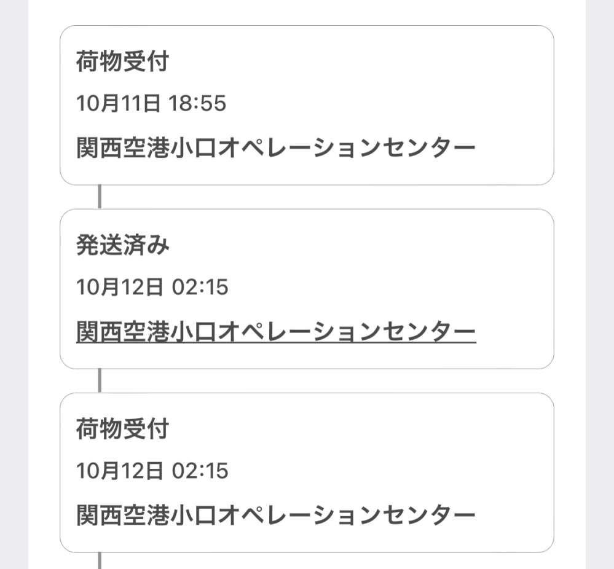
Task: Open the underlined 関西空港小口オペレーションセンター link
Action: 276,332
